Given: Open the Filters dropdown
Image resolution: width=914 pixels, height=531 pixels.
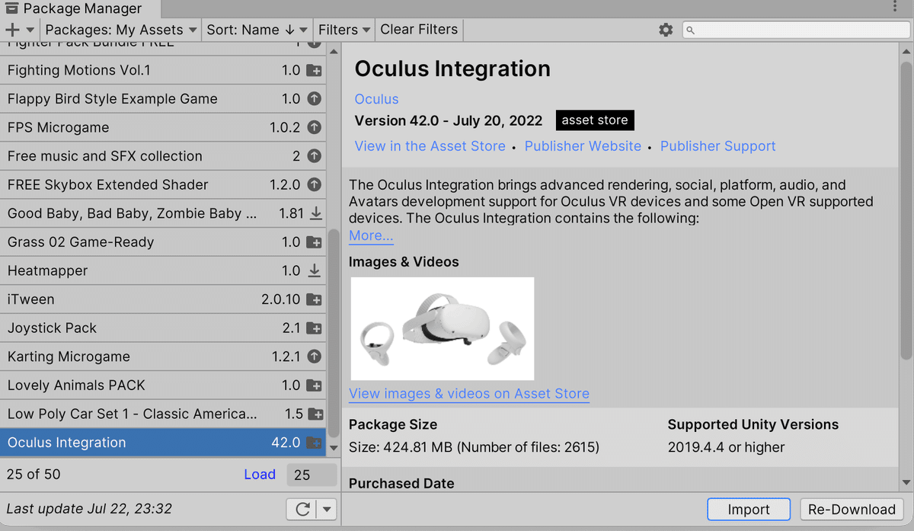Looking at the screenshot, I should (344, 30).
